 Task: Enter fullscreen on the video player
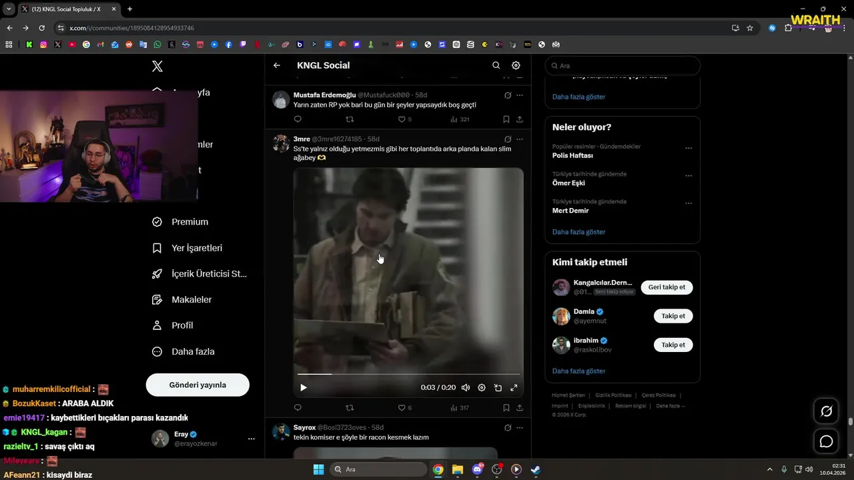514,387
